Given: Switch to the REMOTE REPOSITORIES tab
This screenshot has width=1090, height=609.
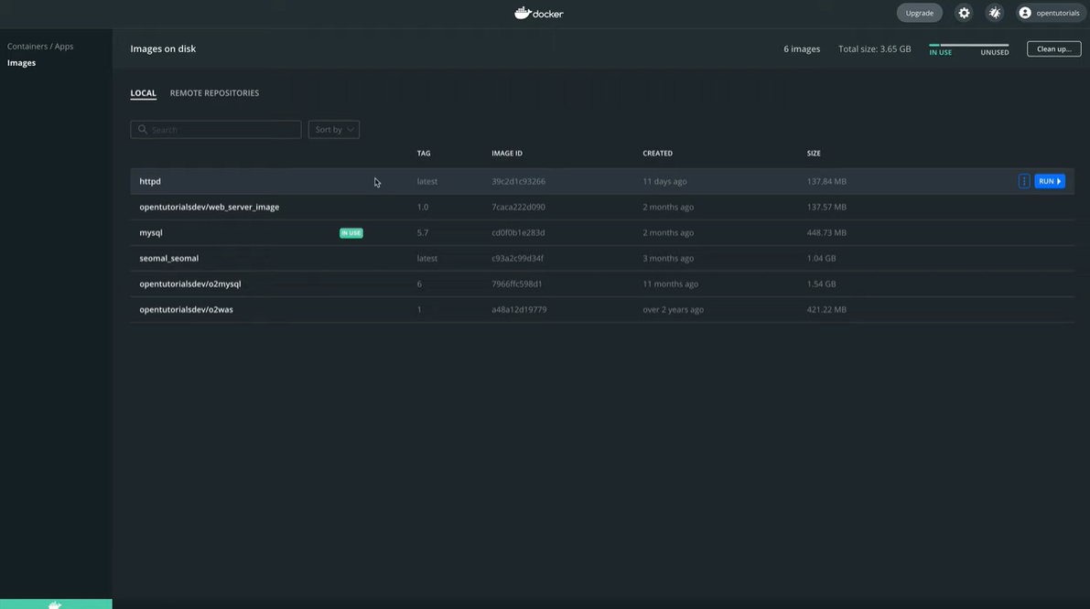Looking at the screenshot, I should [214, 93].
